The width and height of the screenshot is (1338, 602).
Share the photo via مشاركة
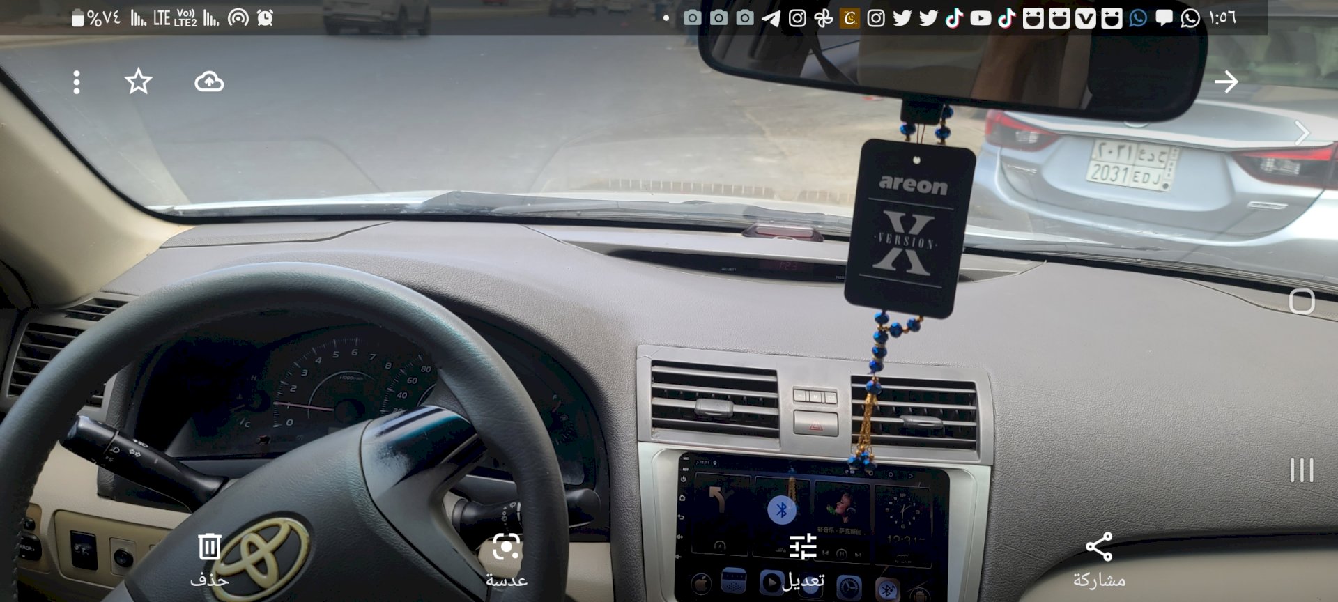pos(1099,558)
